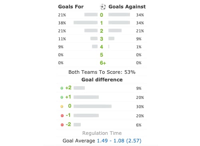
Task: Click the Goal difference heading
Action: [x=102, y=80]
